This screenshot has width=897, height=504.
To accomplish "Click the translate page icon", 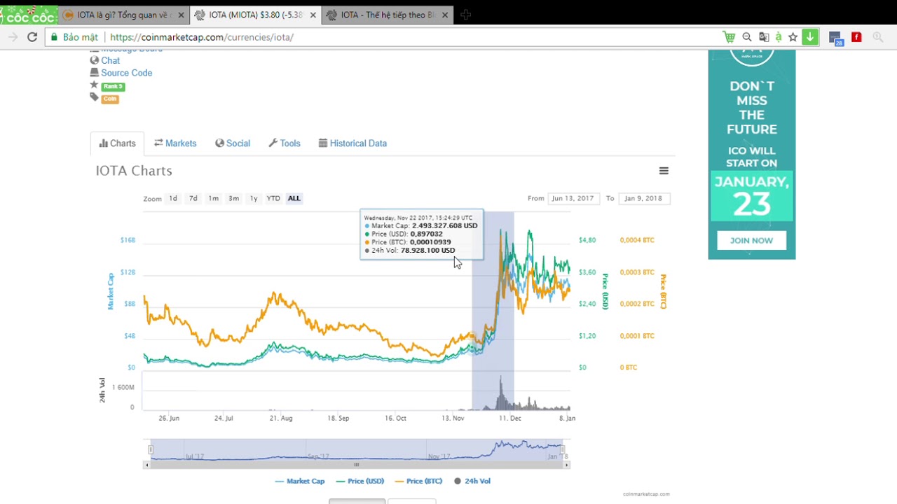I will coord(764,37).
